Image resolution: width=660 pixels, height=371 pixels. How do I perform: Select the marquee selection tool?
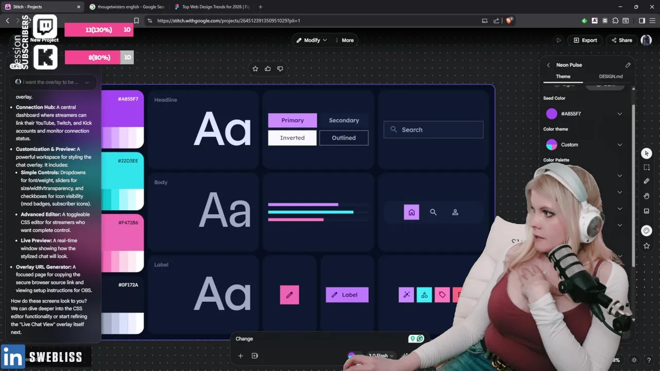click(647, 167)
